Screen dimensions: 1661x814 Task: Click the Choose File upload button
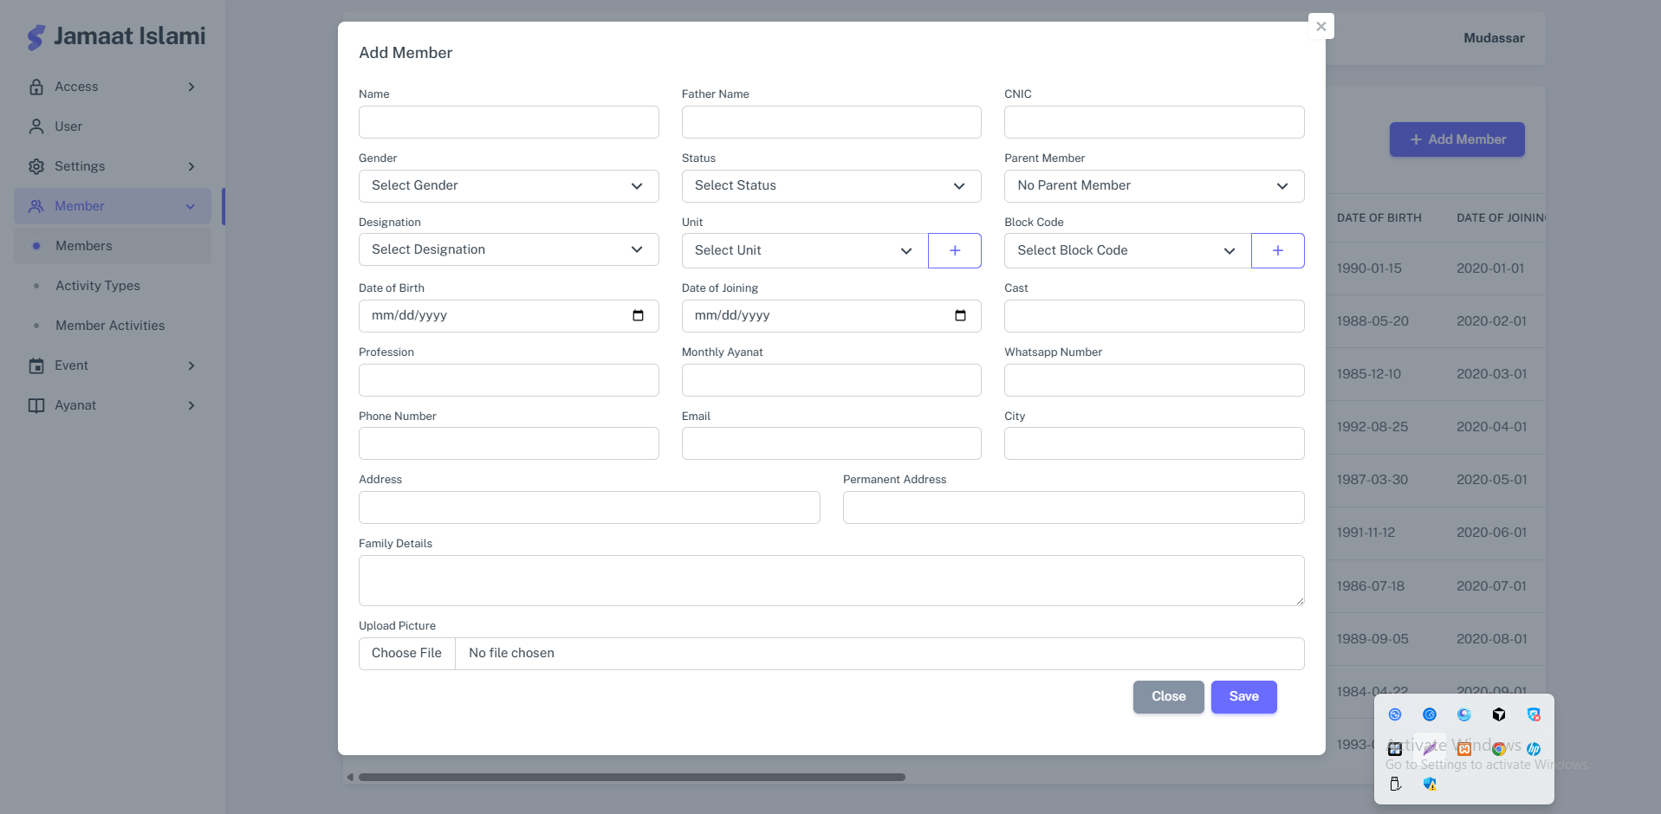click(x=406, y=653)
